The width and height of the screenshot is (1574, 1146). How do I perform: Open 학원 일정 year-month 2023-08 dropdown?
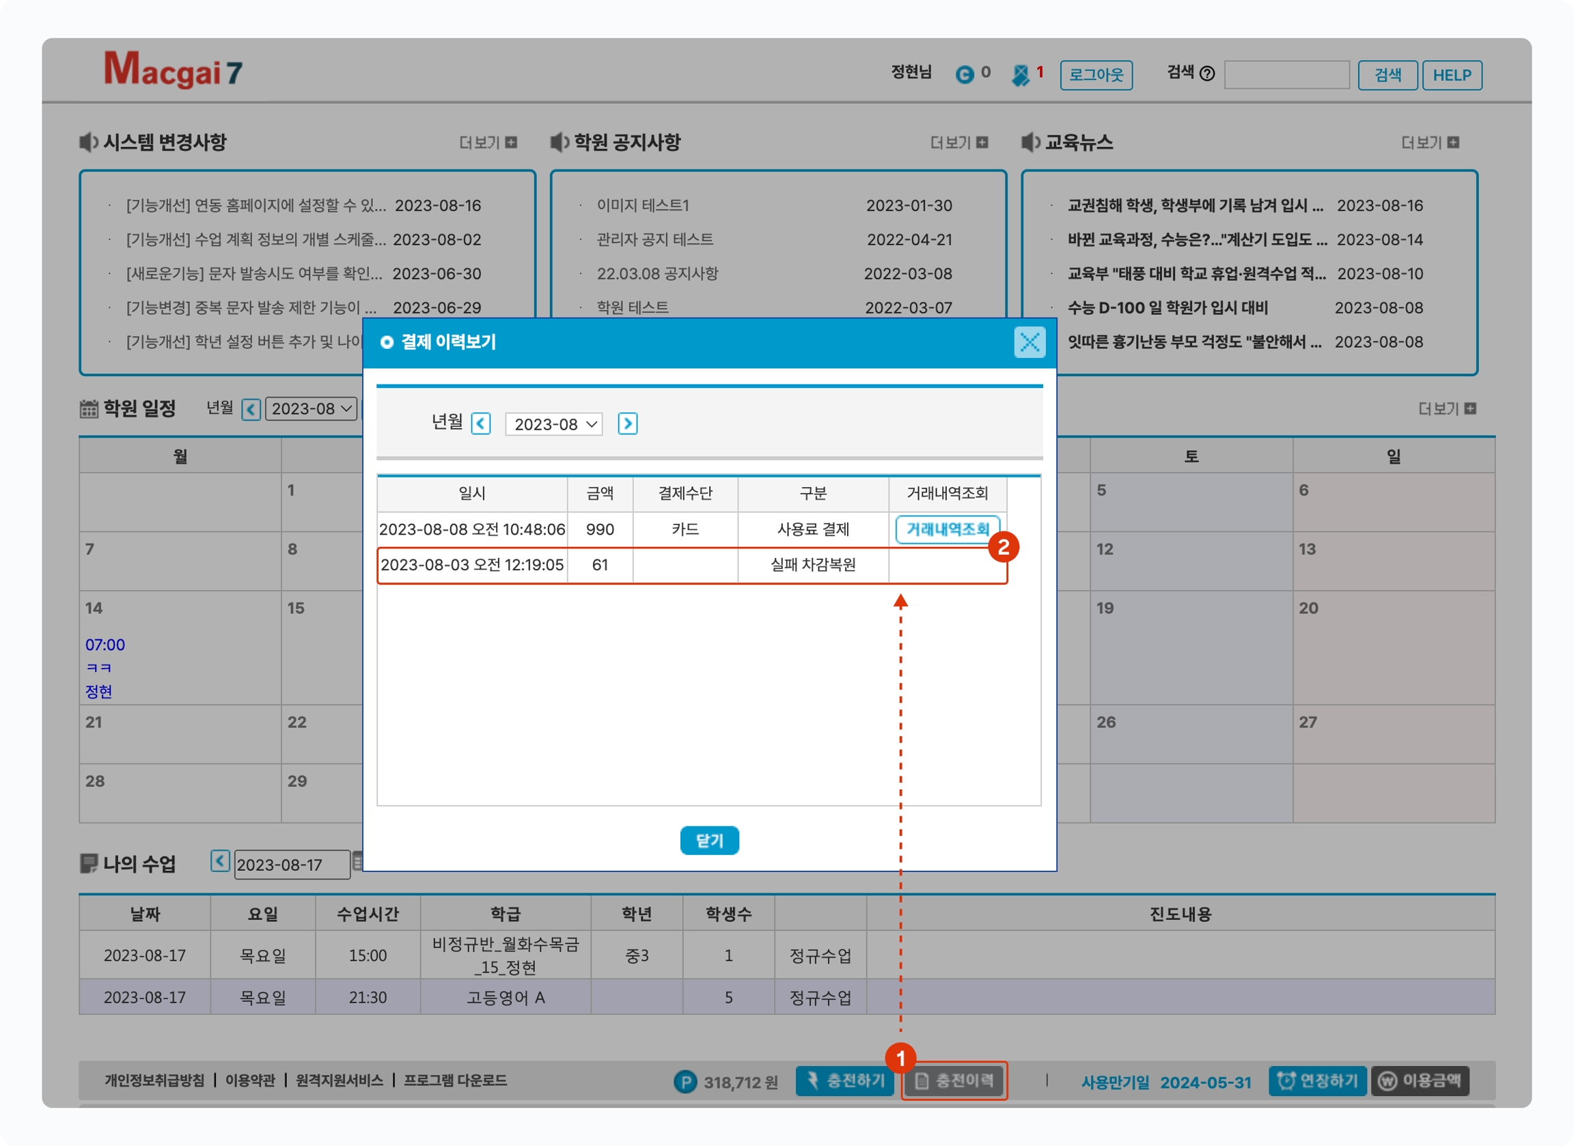tap(311, 409)
